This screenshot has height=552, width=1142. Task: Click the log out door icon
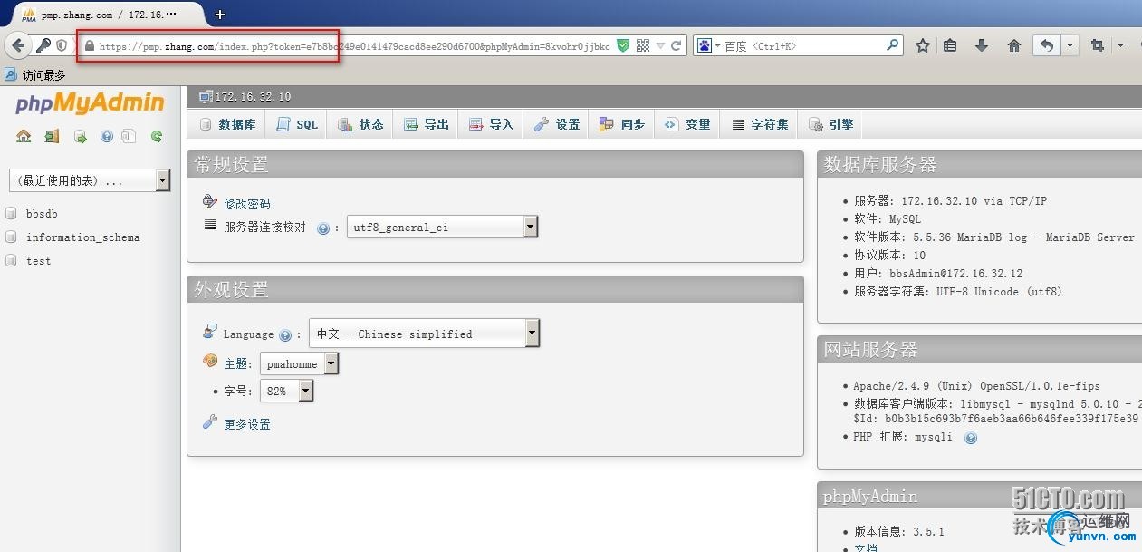pyautogui.click(x=52, y=136)
